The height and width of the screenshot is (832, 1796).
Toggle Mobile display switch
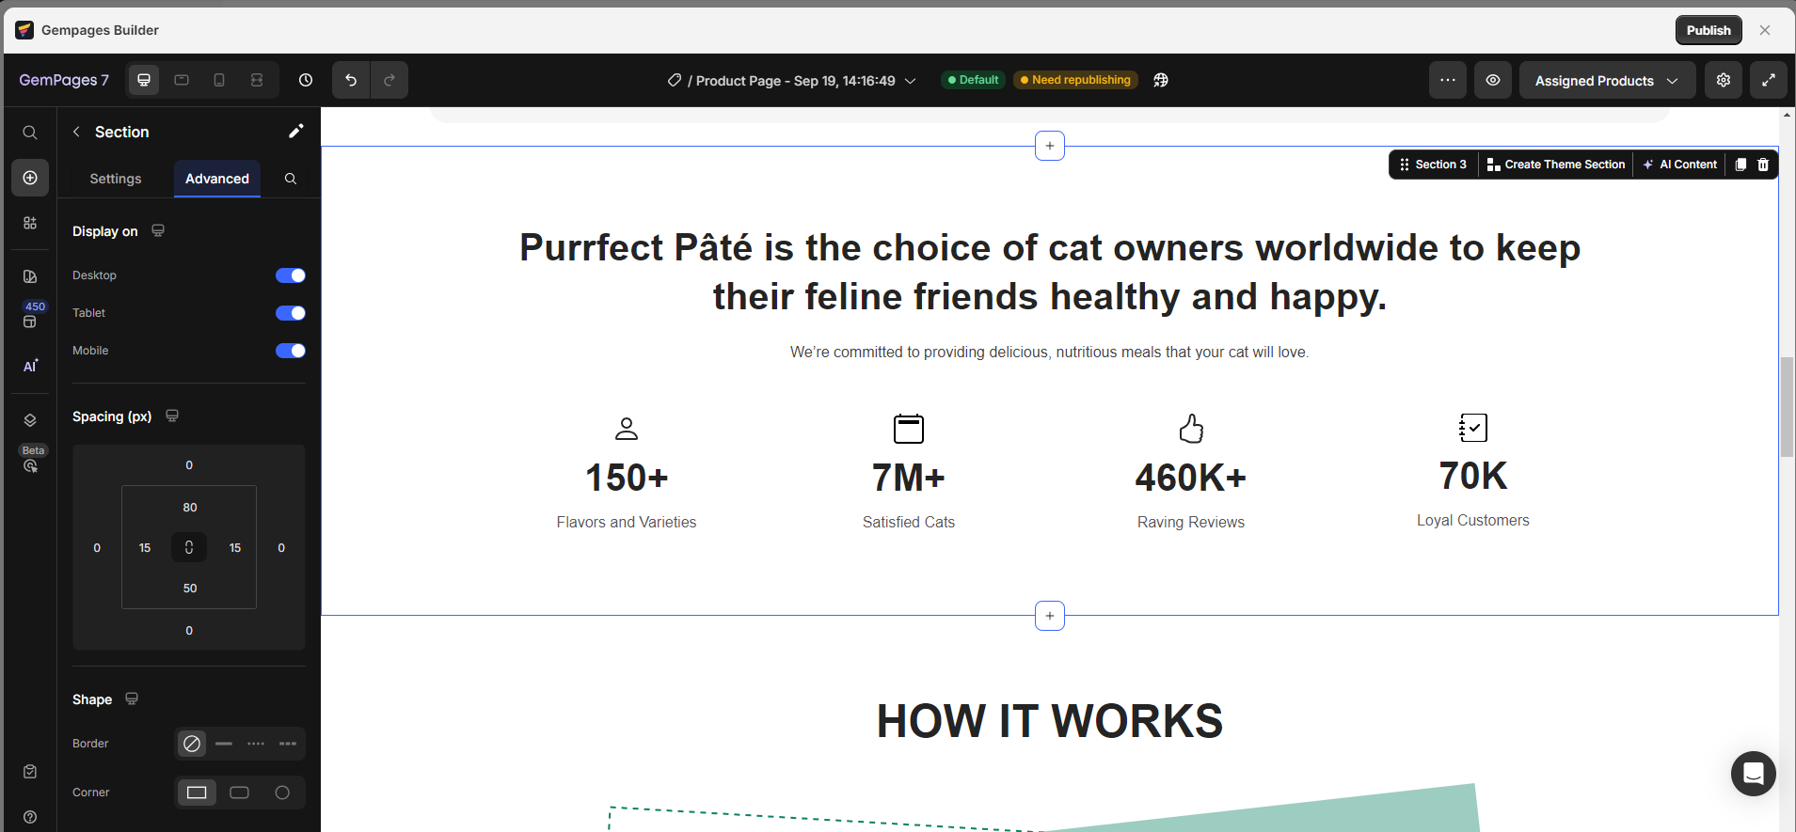point(290,351)
